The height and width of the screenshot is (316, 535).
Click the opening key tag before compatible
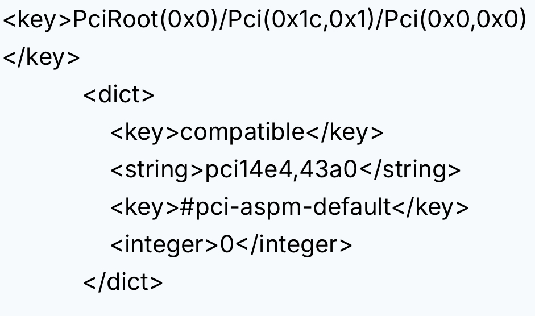(144, 132)
